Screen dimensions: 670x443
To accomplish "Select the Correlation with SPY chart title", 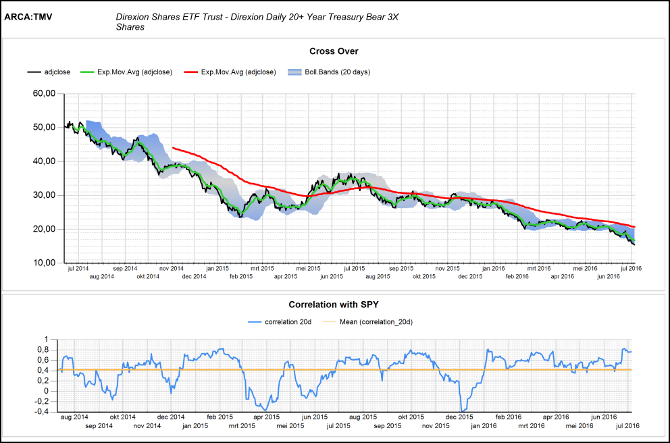I will point(334,304).
